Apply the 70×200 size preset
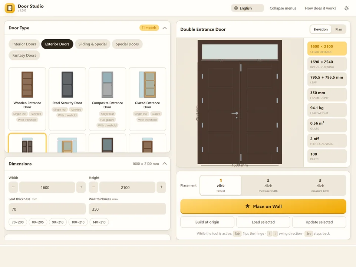Screen dimensions: 356x267 pyautogui.click(x=18, y=222)
